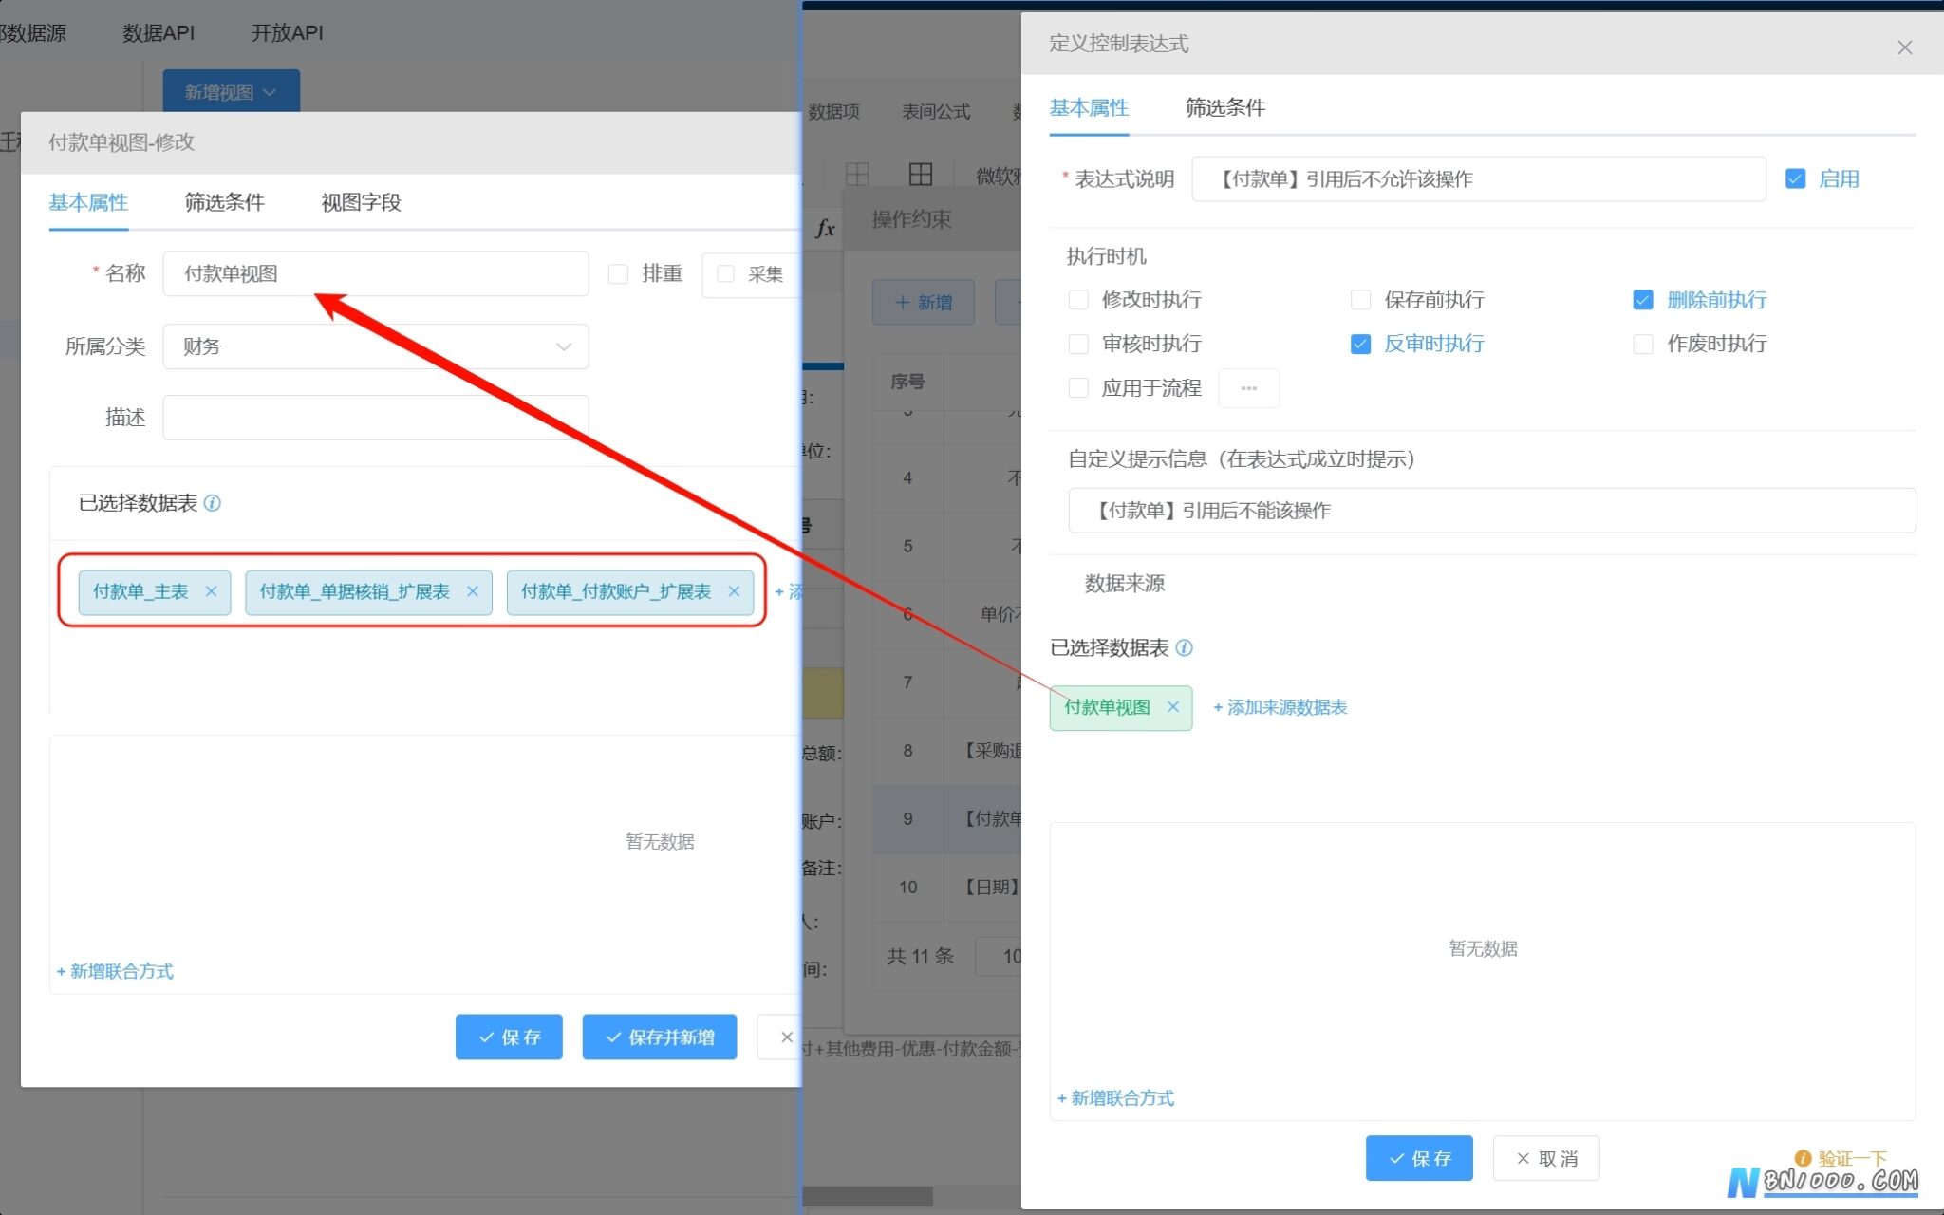Image resolution: width=1944 pixels, height=1215 pixels.
Task: Click the solid grid border icon in toolbar
Action: (920, 174)
